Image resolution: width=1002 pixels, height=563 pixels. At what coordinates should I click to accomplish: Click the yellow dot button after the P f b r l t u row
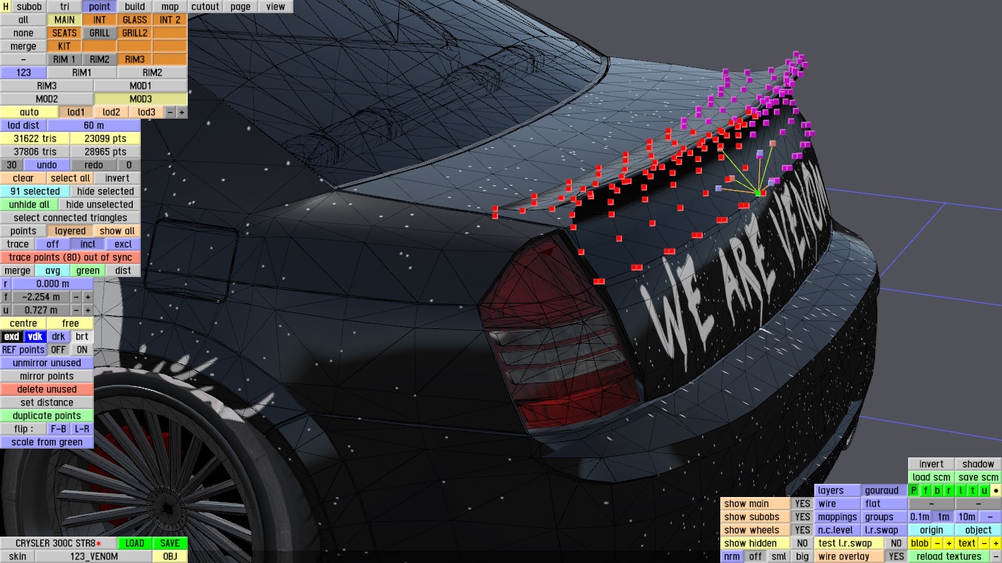pos(995,490)
